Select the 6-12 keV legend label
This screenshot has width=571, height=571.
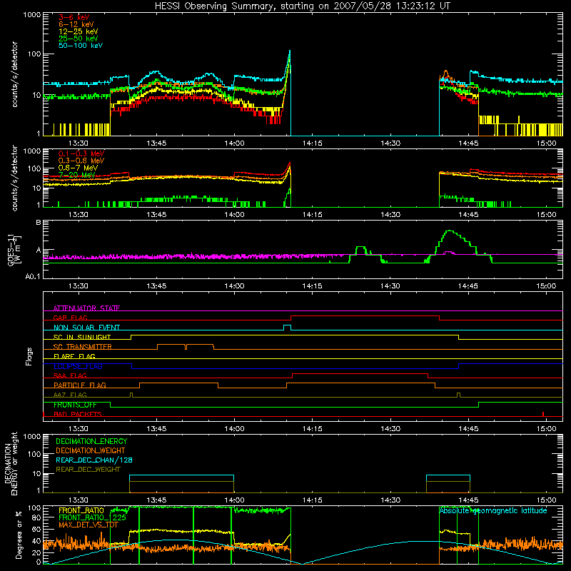pos(76,24)
